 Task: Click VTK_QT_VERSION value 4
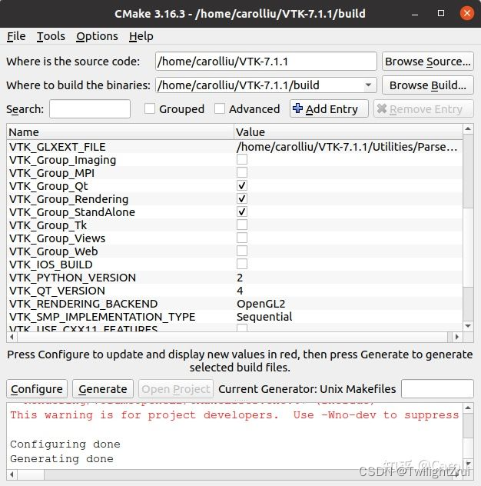click(x=240, y=291)
